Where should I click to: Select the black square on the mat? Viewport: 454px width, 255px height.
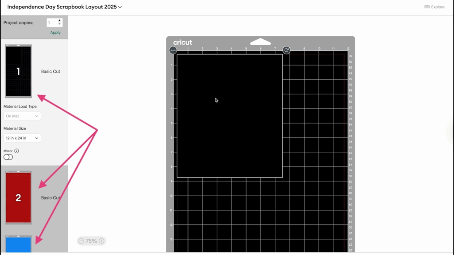click(x=230, y=116)
